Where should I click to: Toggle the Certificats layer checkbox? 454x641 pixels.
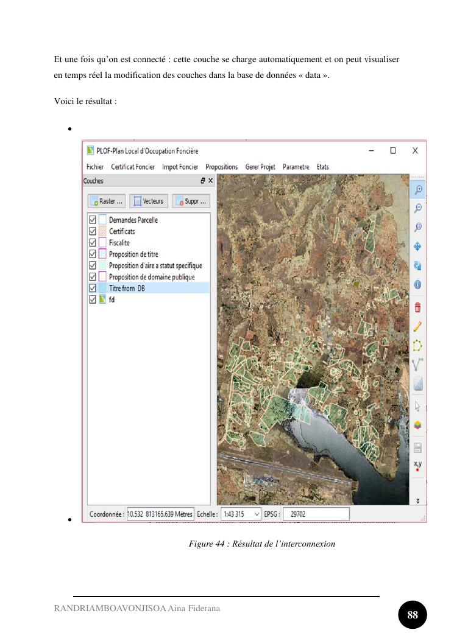tap(93, 231)
